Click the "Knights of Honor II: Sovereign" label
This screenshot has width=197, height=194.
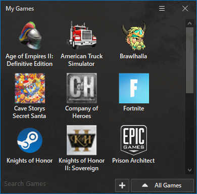click(x=82, y=164)
